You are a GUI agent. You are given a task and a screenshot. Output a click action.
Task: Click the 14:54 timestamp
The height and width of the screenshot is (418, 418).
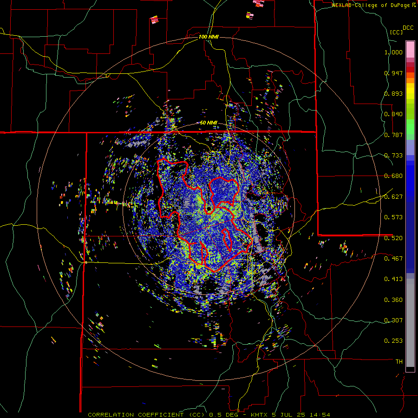click(320, 415)
